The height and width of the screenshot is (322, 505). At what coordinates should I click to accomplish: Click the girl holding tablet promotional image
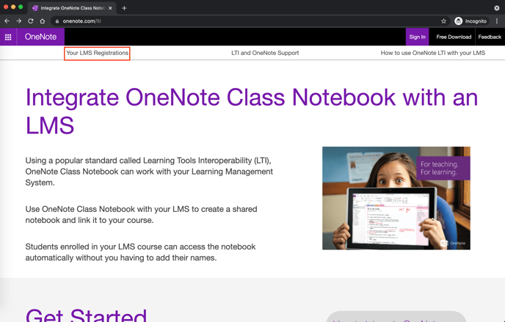pos(396,198)
